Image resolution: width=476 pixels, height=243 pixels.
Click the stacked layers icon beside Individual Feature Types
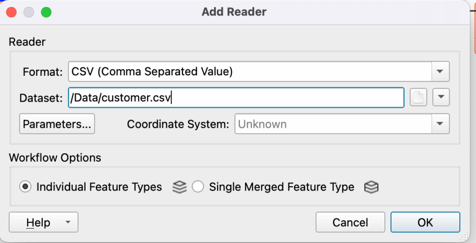(179, 187)
